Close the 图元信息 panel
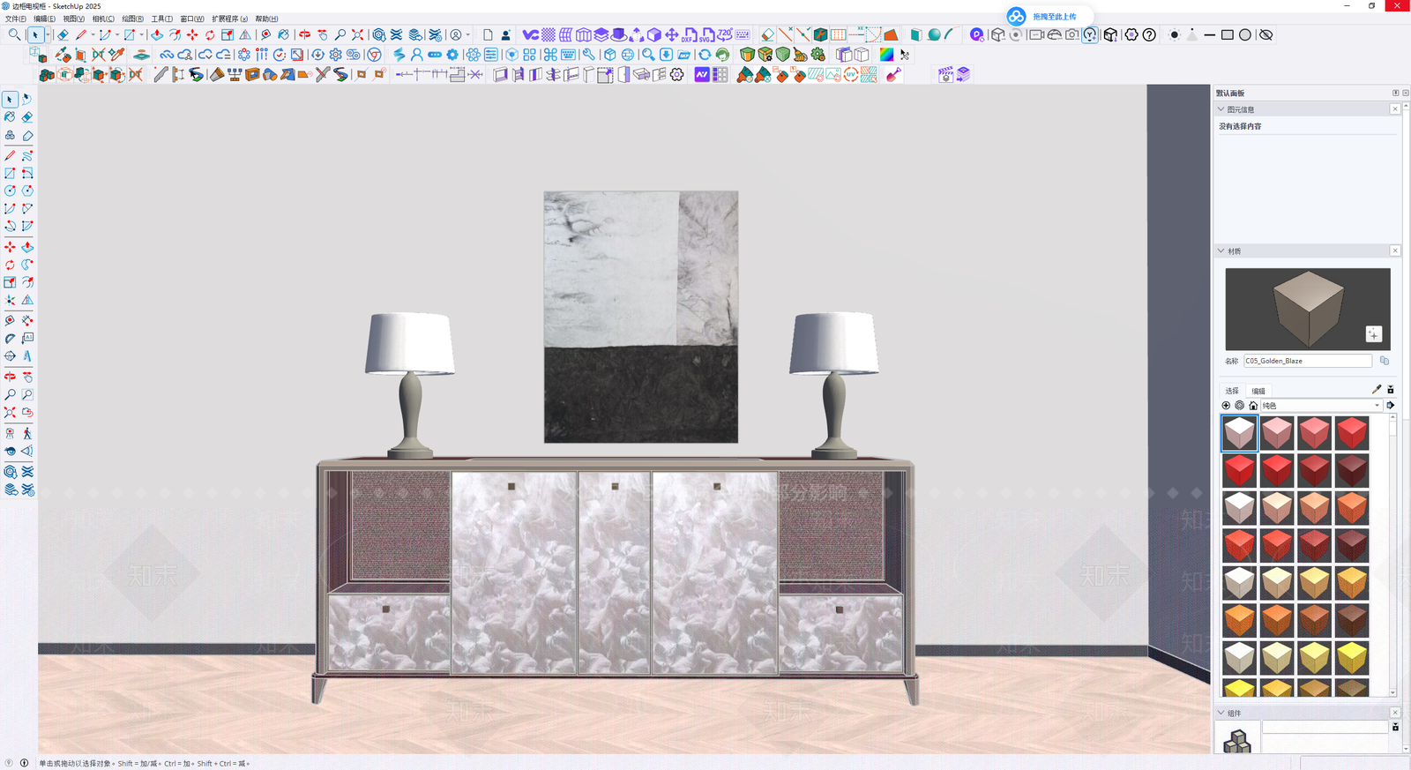The height and width of the screenshot is (770, 1411). (1395, 109)
